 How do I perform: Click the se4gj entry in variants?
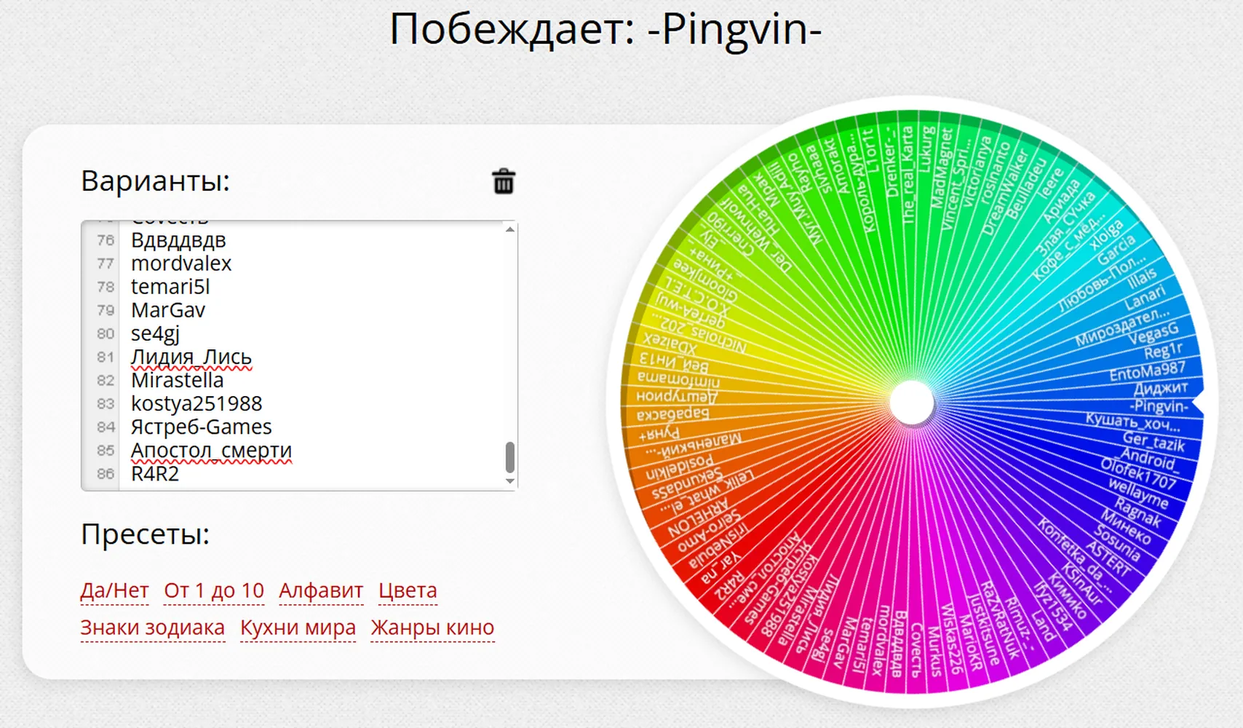point(155,333)
